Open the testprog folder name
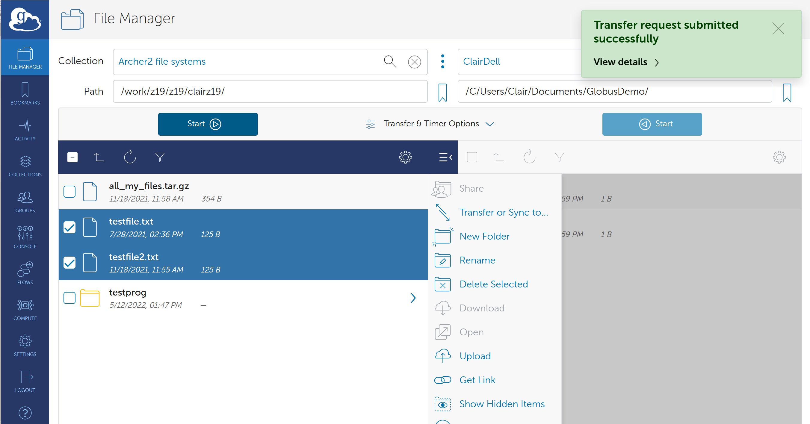810x424 pixels. [127, 293]
